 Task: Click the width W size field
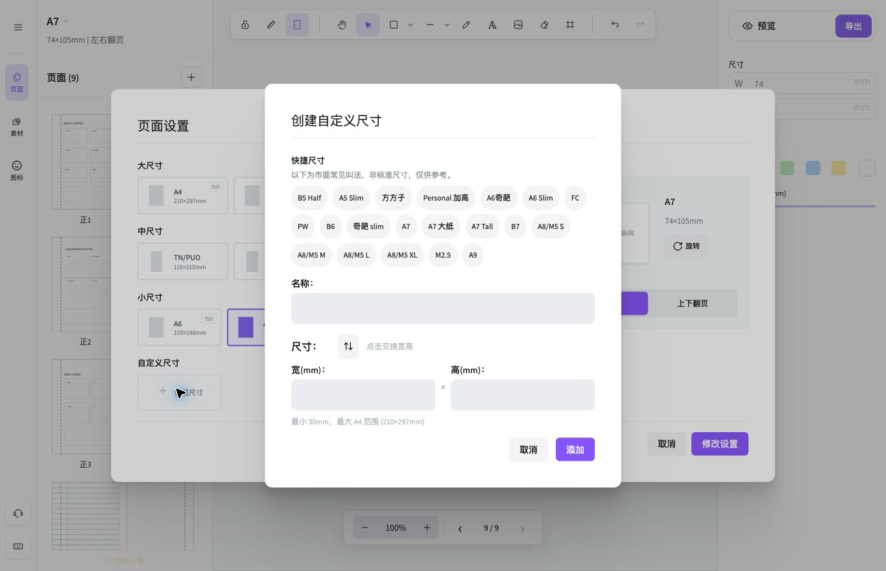click(802, 83)
